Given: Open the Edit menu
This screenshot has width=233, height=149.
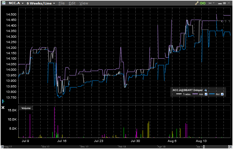Looking at the screenshot, I should [72, 3].
